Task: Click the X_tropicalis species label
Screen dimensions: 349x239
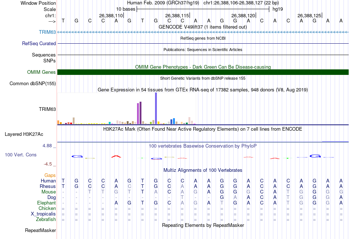Action: 43,214
